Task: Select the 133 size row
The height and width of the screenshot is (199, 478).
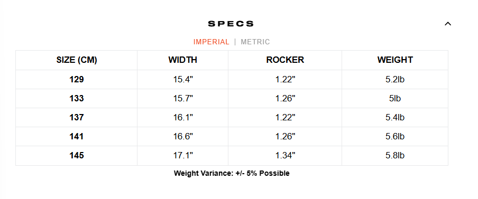Action: point(232,99)
